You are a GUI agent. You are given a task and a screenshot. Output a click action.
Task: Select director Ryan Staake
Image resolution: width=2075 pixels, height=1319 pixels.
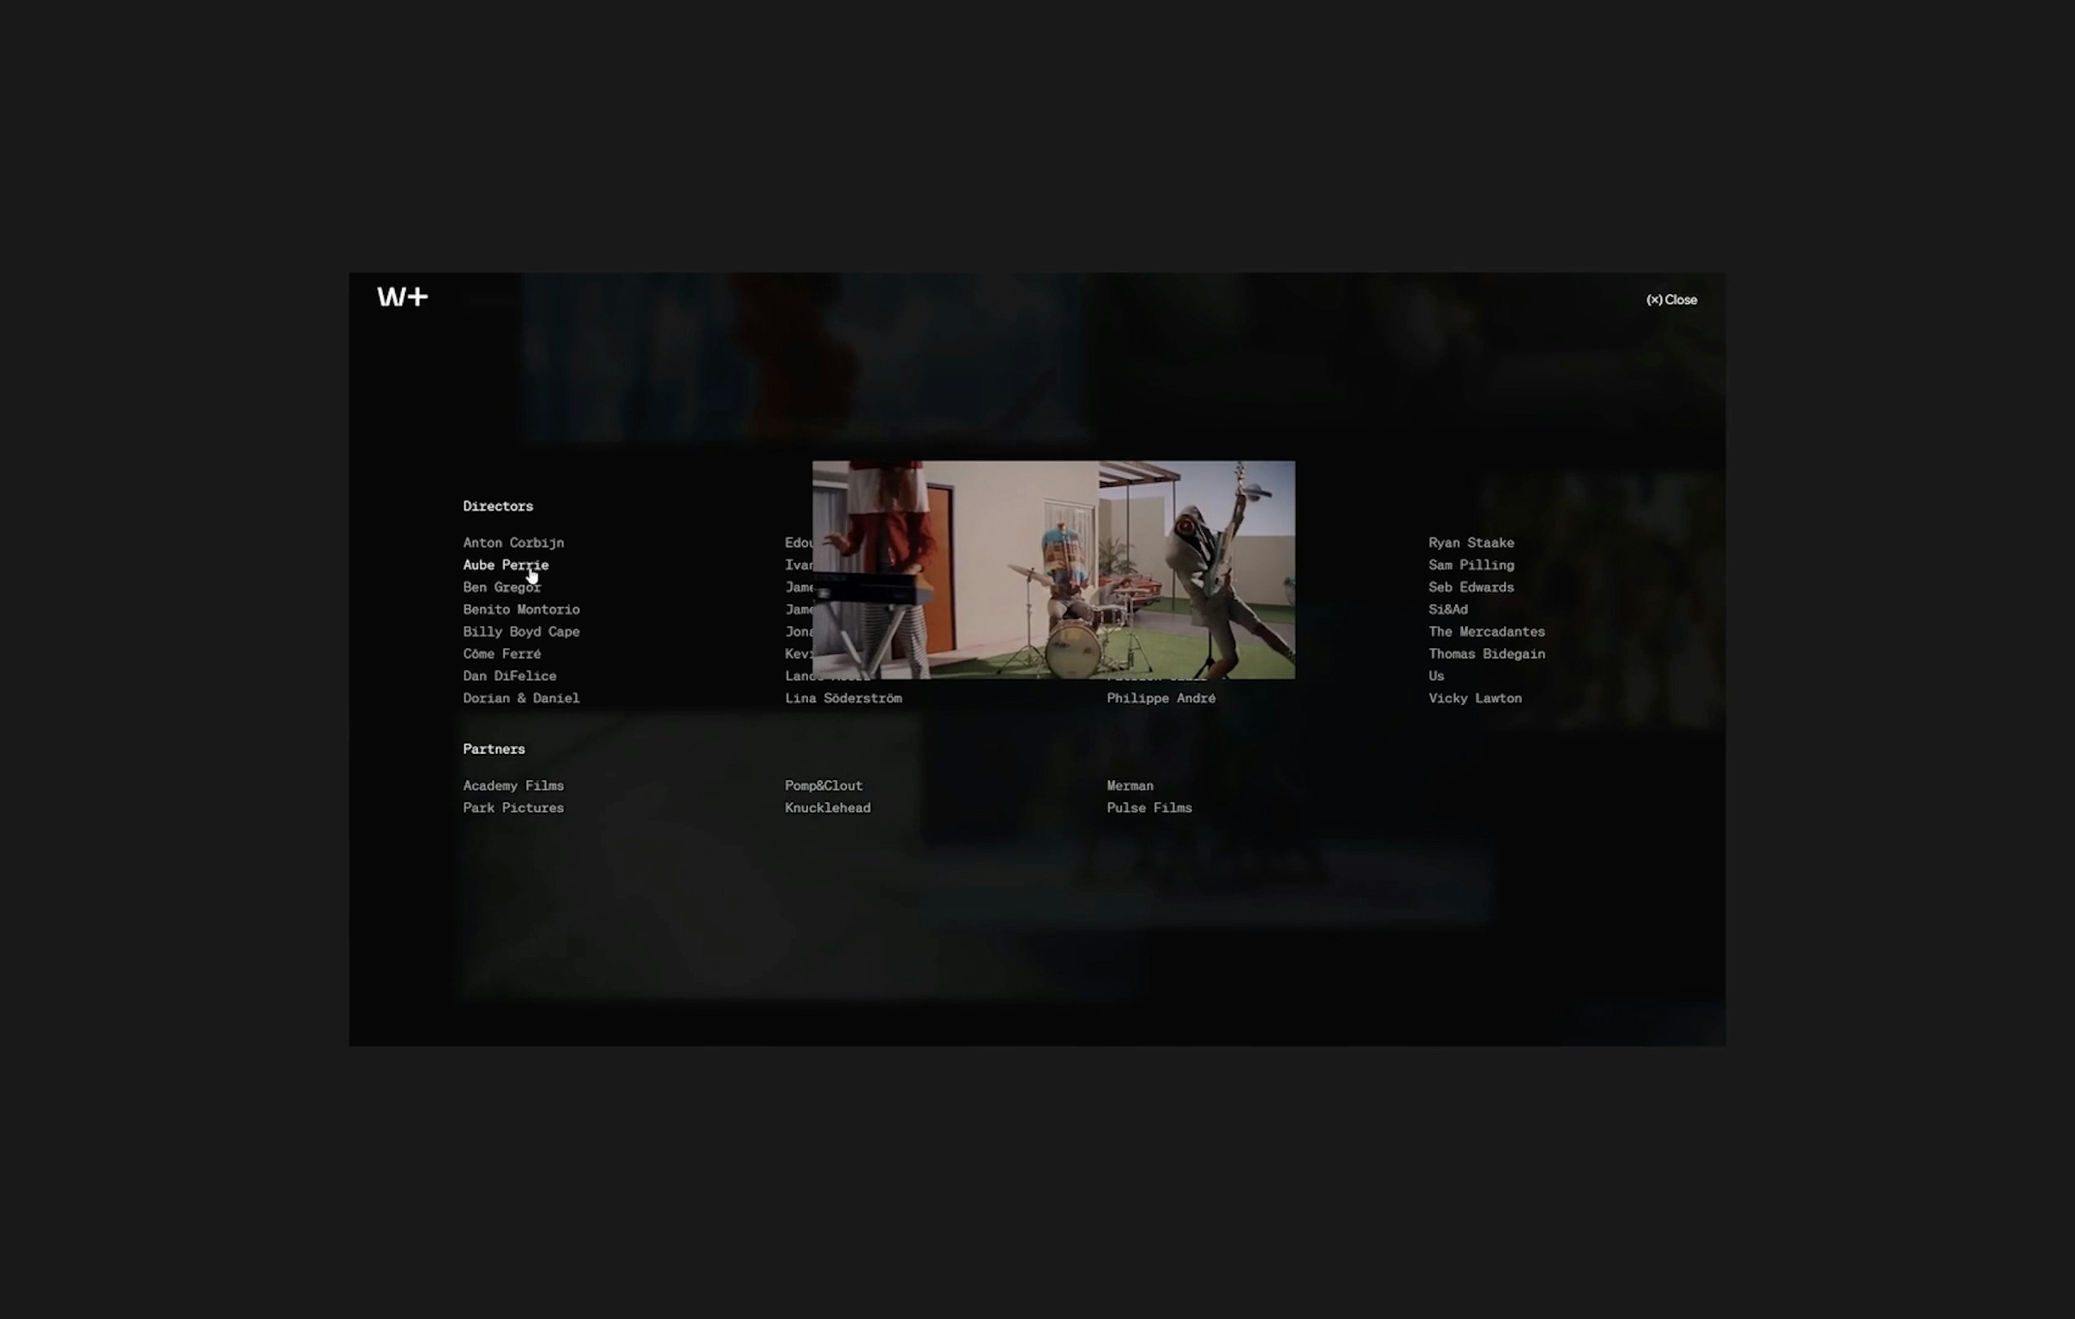[x=1472, y=542]
